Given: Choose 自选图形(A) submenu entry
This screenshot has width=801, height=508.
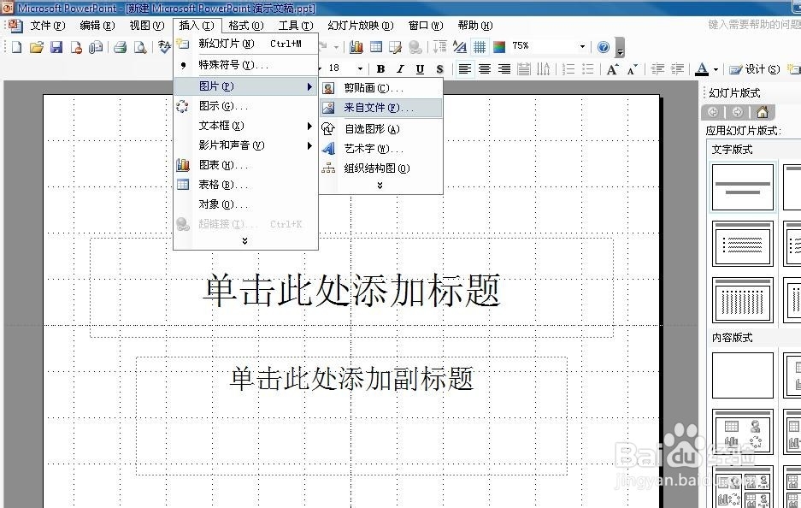Looking at the screenshot, I should (381, 129).
